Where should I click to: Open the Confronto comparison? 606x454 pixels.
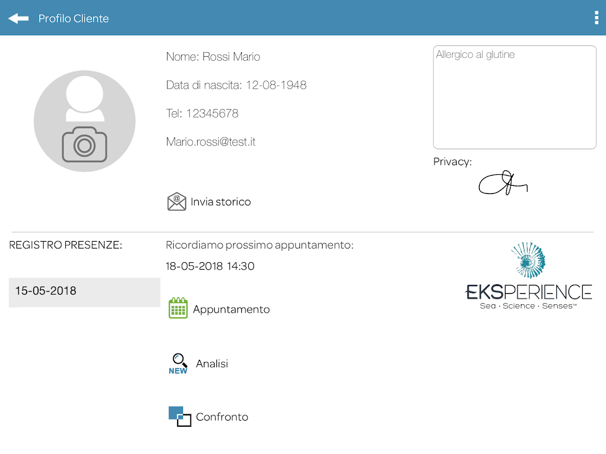pyautogui.click(x=222, y=417)
